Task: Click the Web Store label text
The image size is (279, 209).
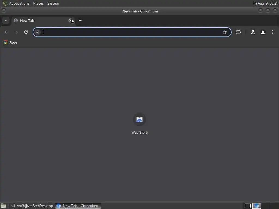Action: [x=139, y=133]
